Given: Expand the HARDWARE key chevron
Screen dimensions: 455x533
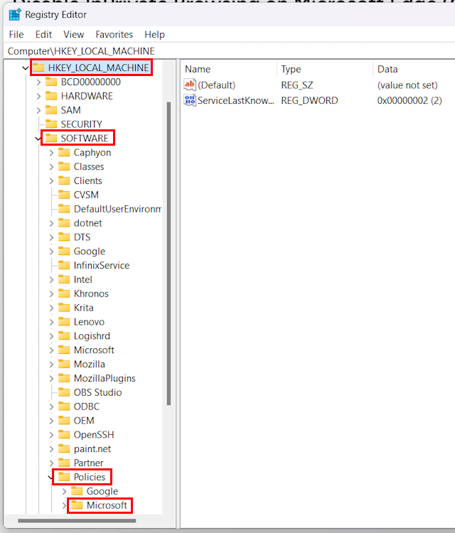Looking at the screenshot, I should (x=38, y=96).
